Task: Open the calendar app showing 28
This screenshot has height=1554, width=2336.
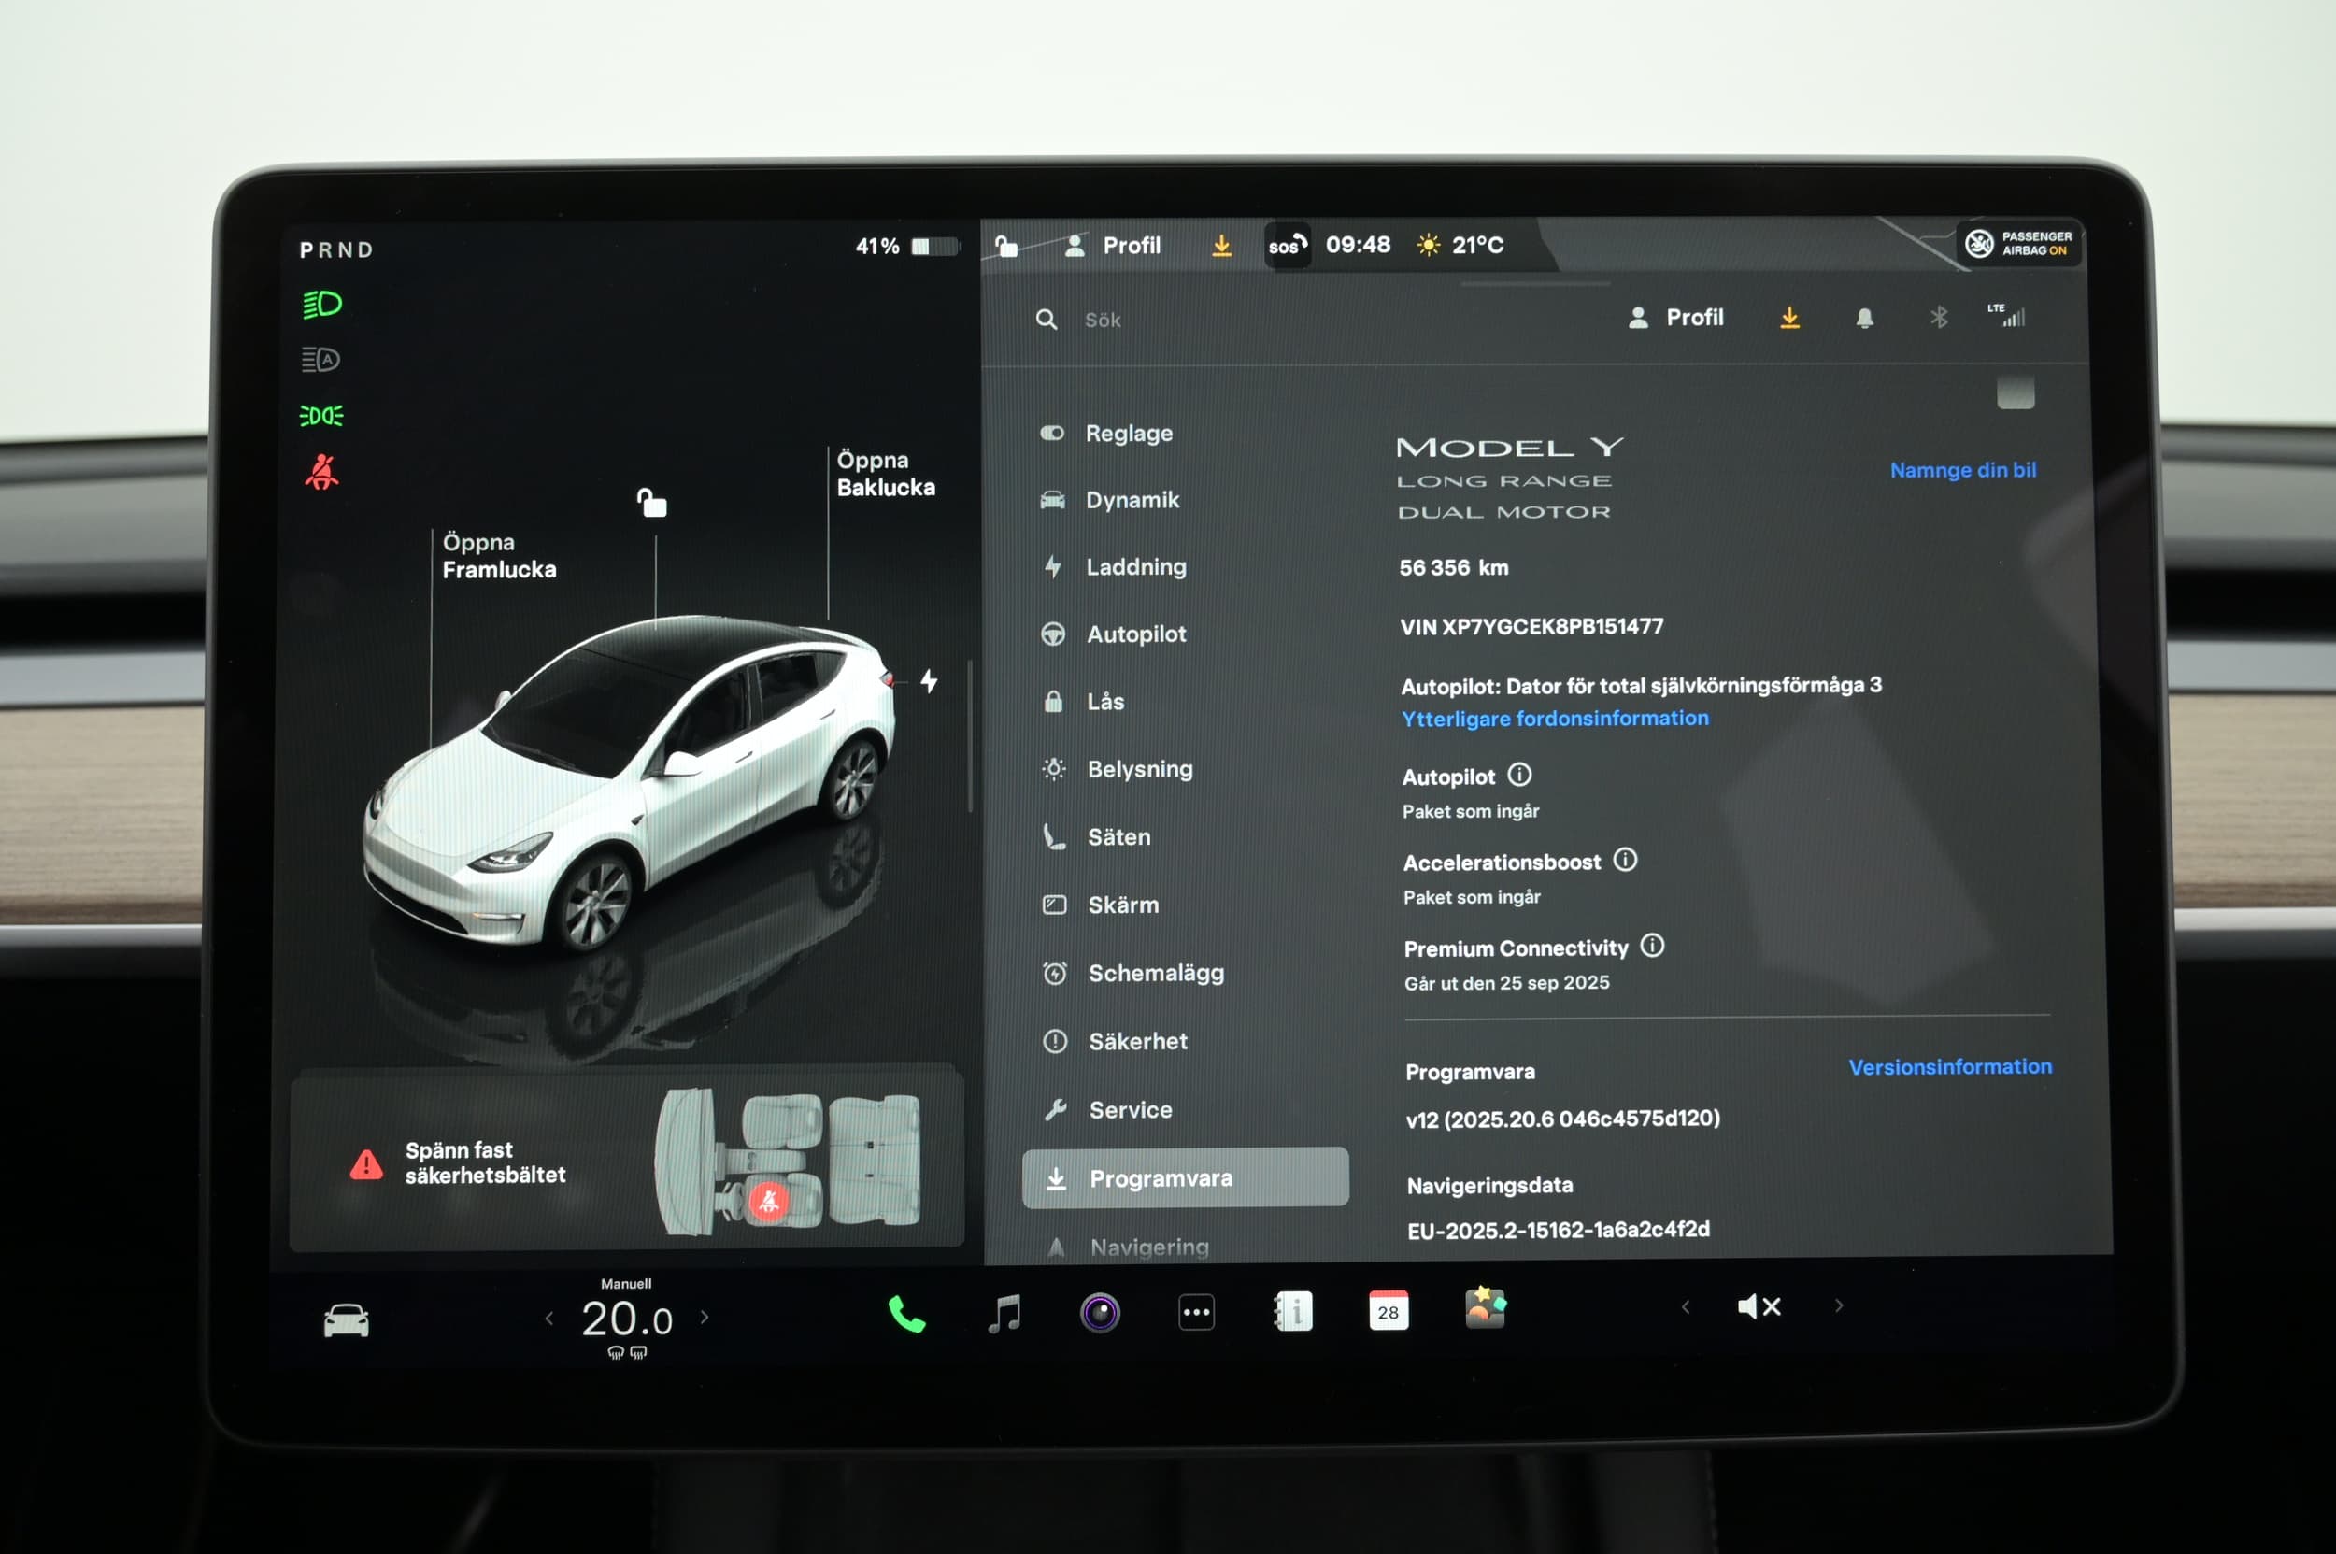Action: [x=1388, y=1310]
